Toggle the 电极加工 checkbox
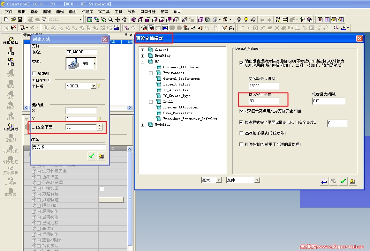The width and height of the screenshot is (370, 251). pyautogui.click(x=102, y=188)
